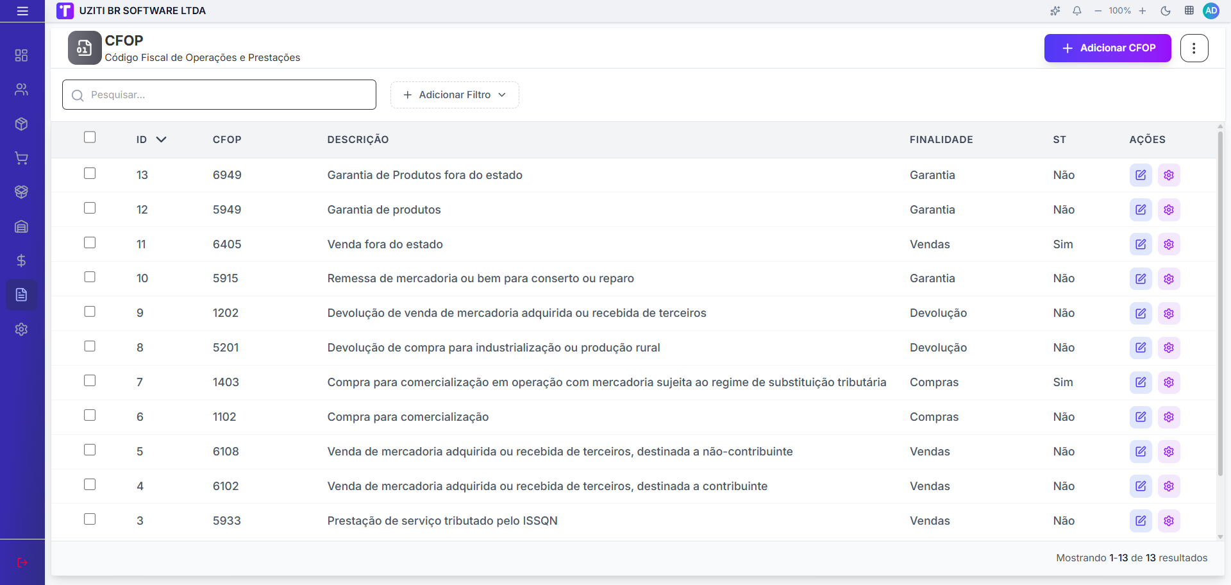Check the row with ID 12

pos(90,208)
